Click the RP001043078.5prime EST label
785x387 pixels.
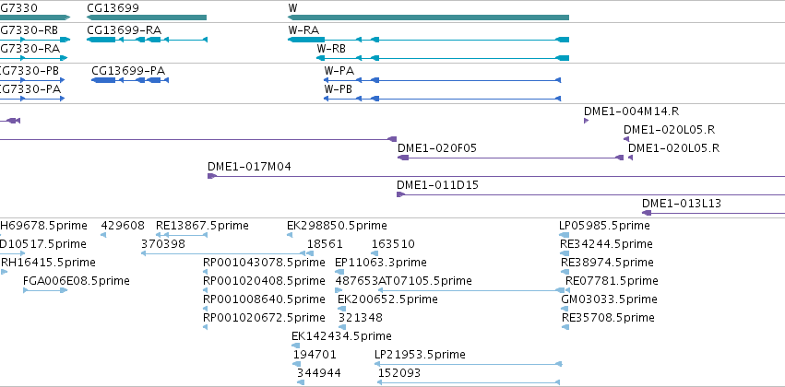pos(265,263)
